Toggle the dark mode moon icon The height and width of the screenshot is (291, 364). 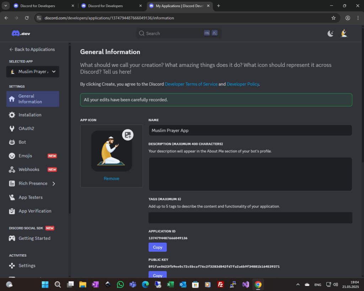(x=330, y=33)
